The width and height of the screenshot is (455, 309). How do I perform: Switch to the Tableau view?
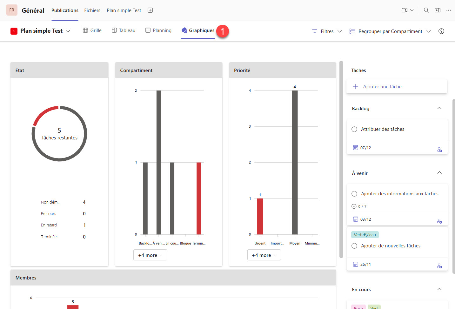click(124, 30)
